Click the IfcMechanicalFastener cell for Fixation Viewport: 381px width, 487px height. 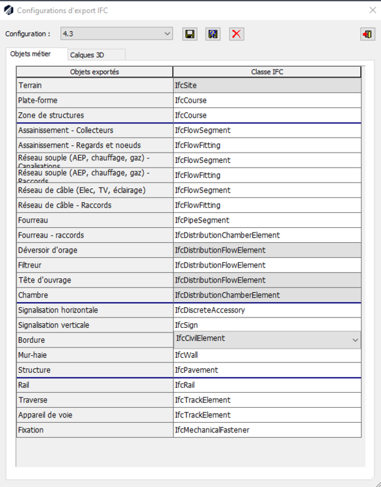(x=267, y=430)
